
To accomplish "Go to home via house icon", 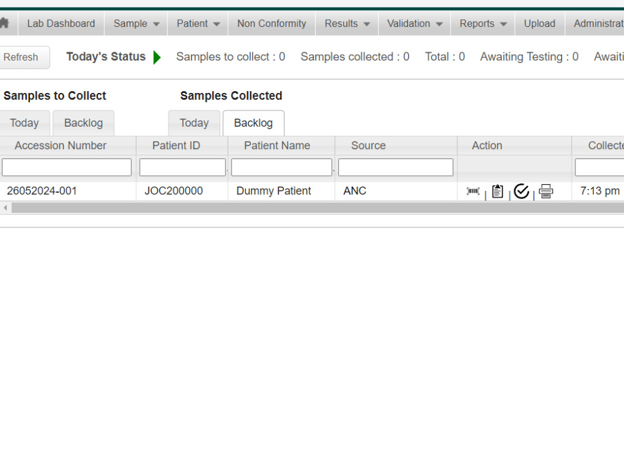I will pyautogui.click(x=4, y=23).
